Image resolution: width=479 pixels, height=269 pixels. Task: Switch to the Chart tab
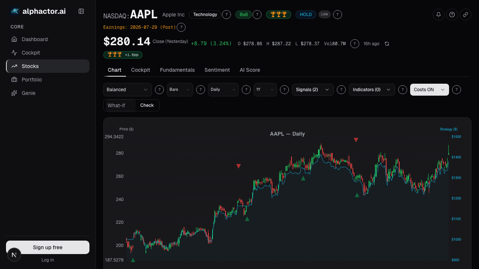(115, 70)
